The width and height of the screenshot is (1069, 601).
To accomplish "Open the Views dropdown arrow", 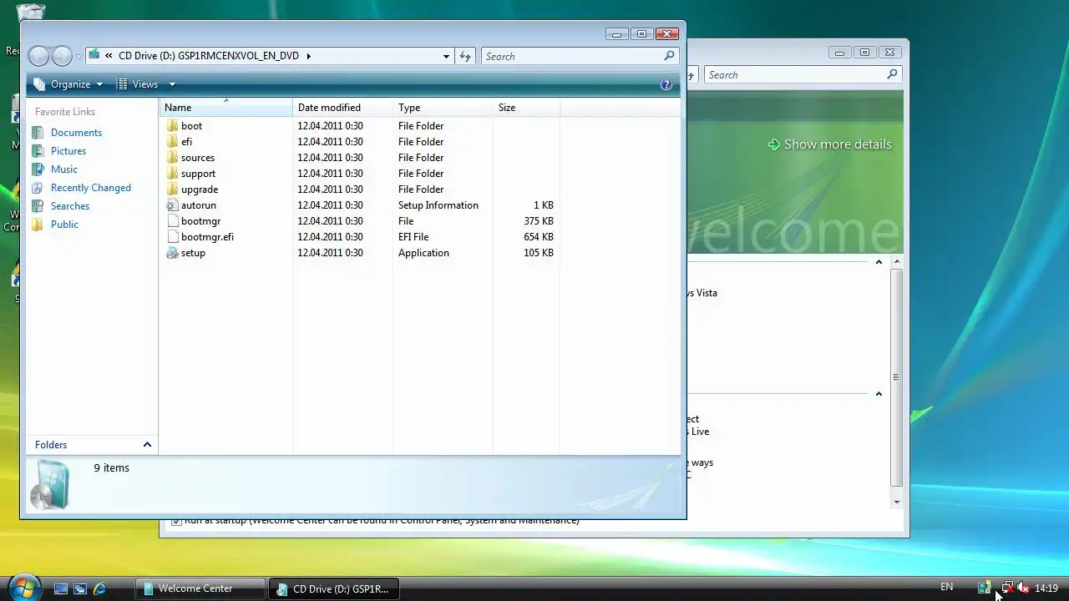I will [172, 84].
